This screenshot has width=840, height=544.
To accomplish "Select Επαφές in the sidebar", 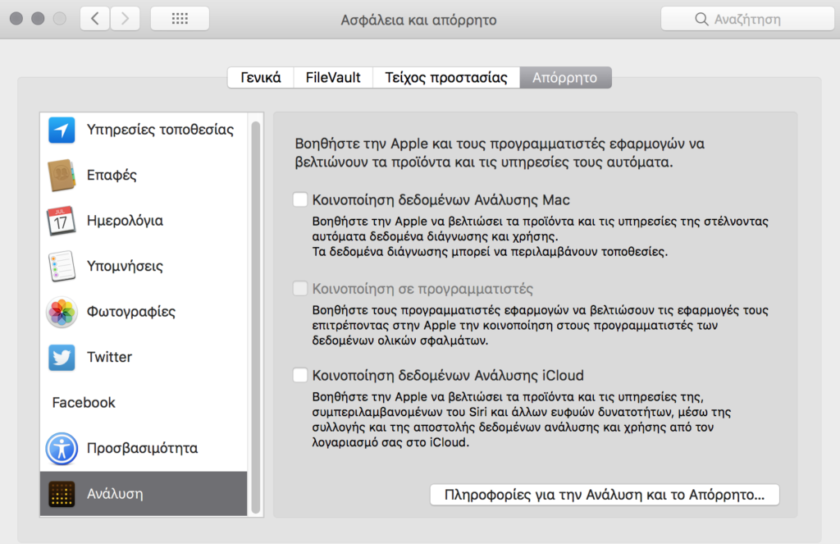I will pos(144,176).
